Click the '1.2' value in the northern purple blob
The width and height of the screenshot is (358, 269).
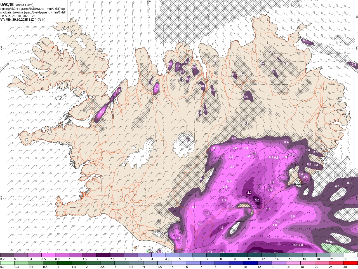tap(157, 88)
